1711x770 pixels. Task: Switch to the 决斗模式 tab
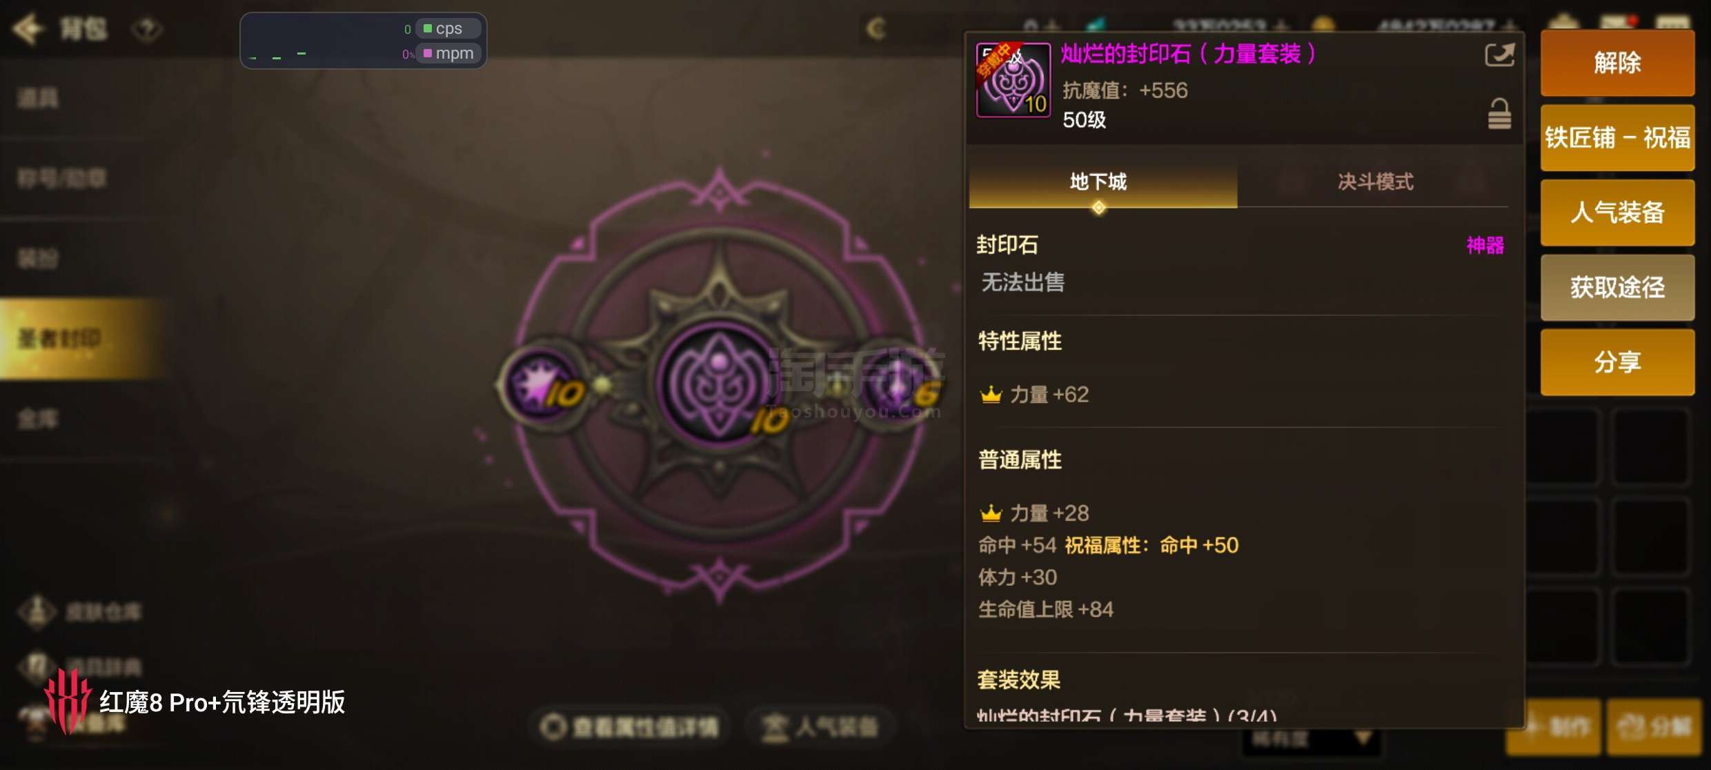(1375, 182)
